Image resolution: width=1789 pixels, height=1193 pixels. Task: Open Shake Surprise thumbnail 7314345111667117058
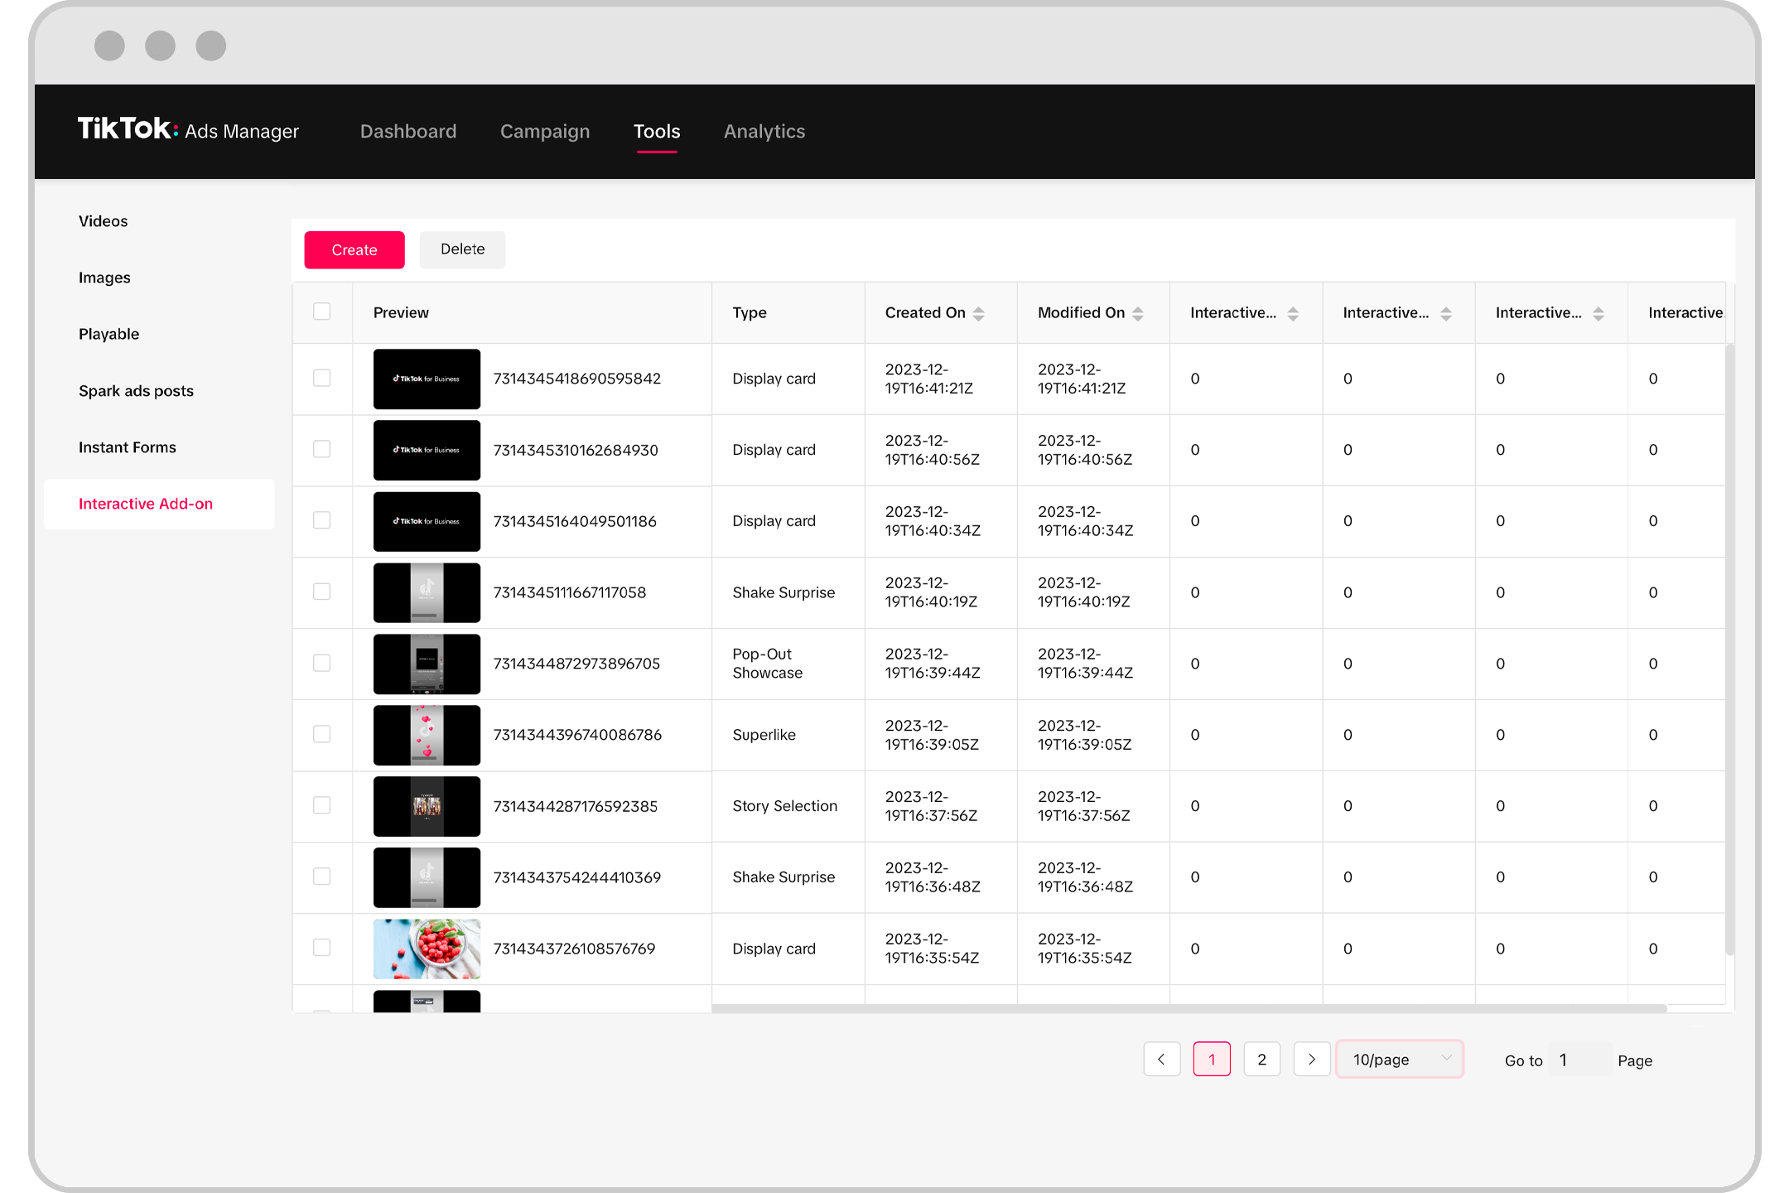[x=427, y=592]
